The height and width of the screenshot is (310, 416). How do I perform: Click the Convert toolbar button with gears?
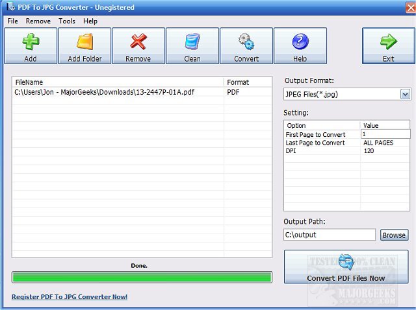pyautogui.click(x=246, y=46)
